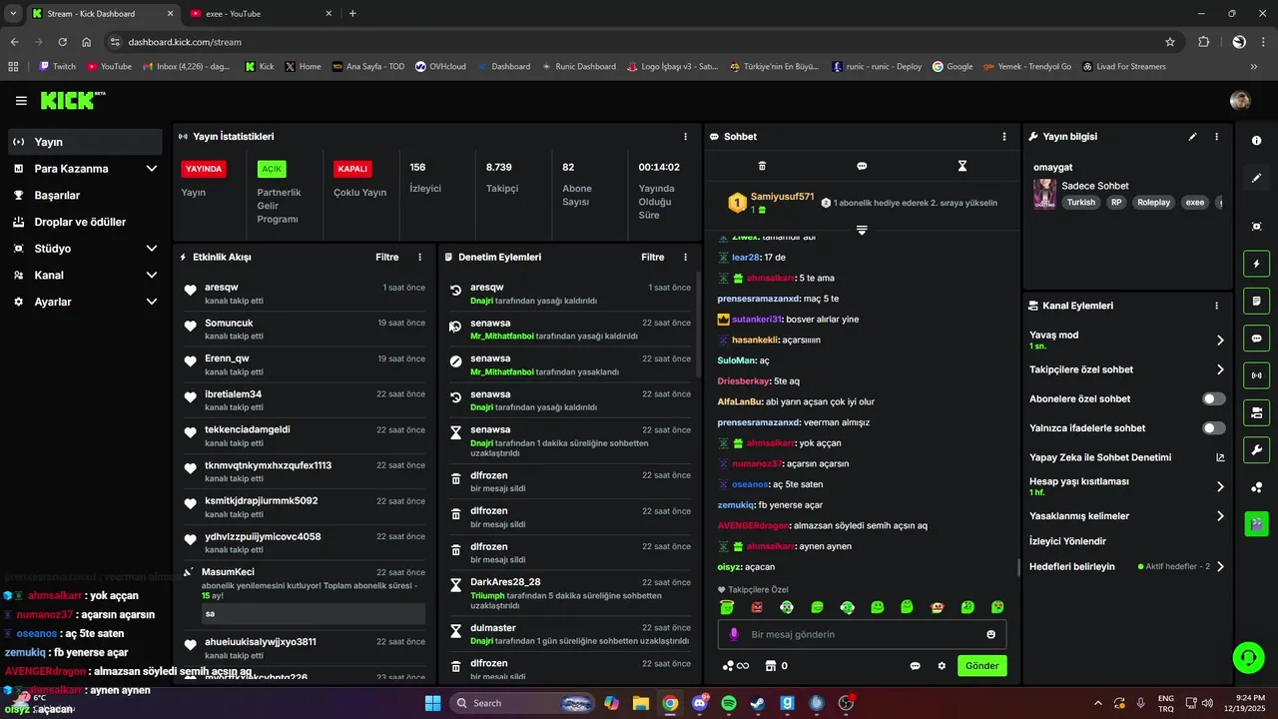Open Filtre in Etkinlik Akışı panel
Screen dimensions: 1278x719
pyautogui.click(x=387, y=257)
